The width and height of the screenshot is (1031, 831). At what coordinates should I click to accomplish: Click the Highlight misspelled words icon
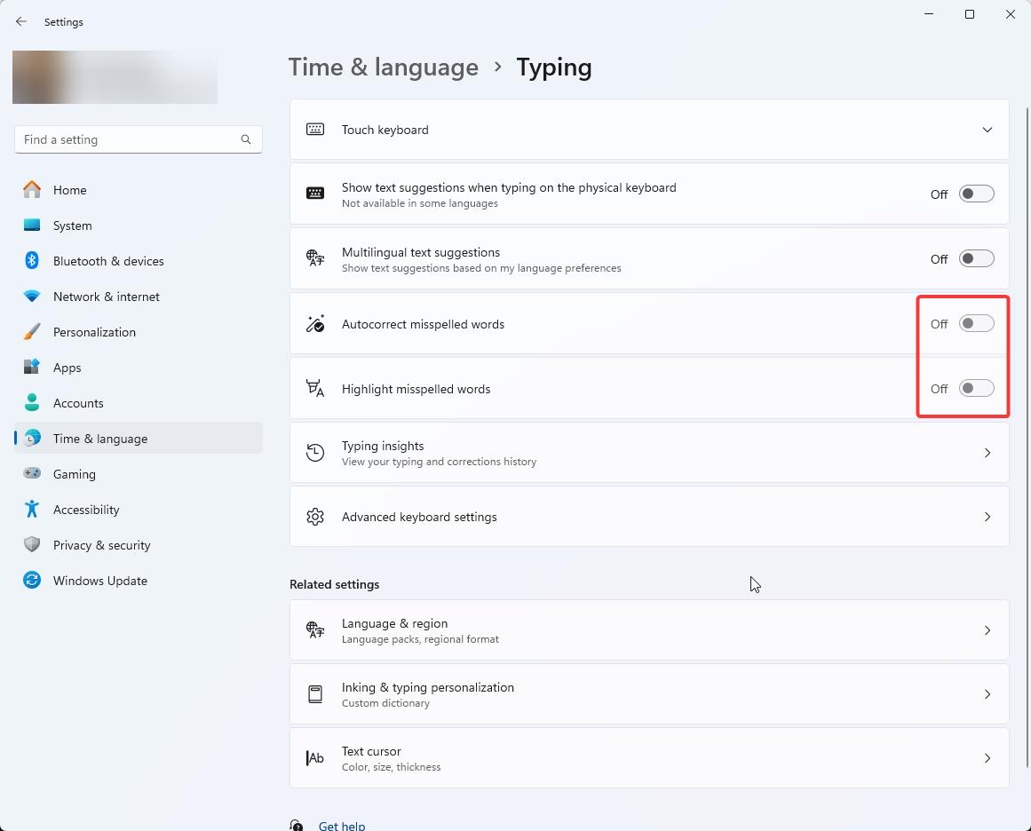tap(315, 388)
